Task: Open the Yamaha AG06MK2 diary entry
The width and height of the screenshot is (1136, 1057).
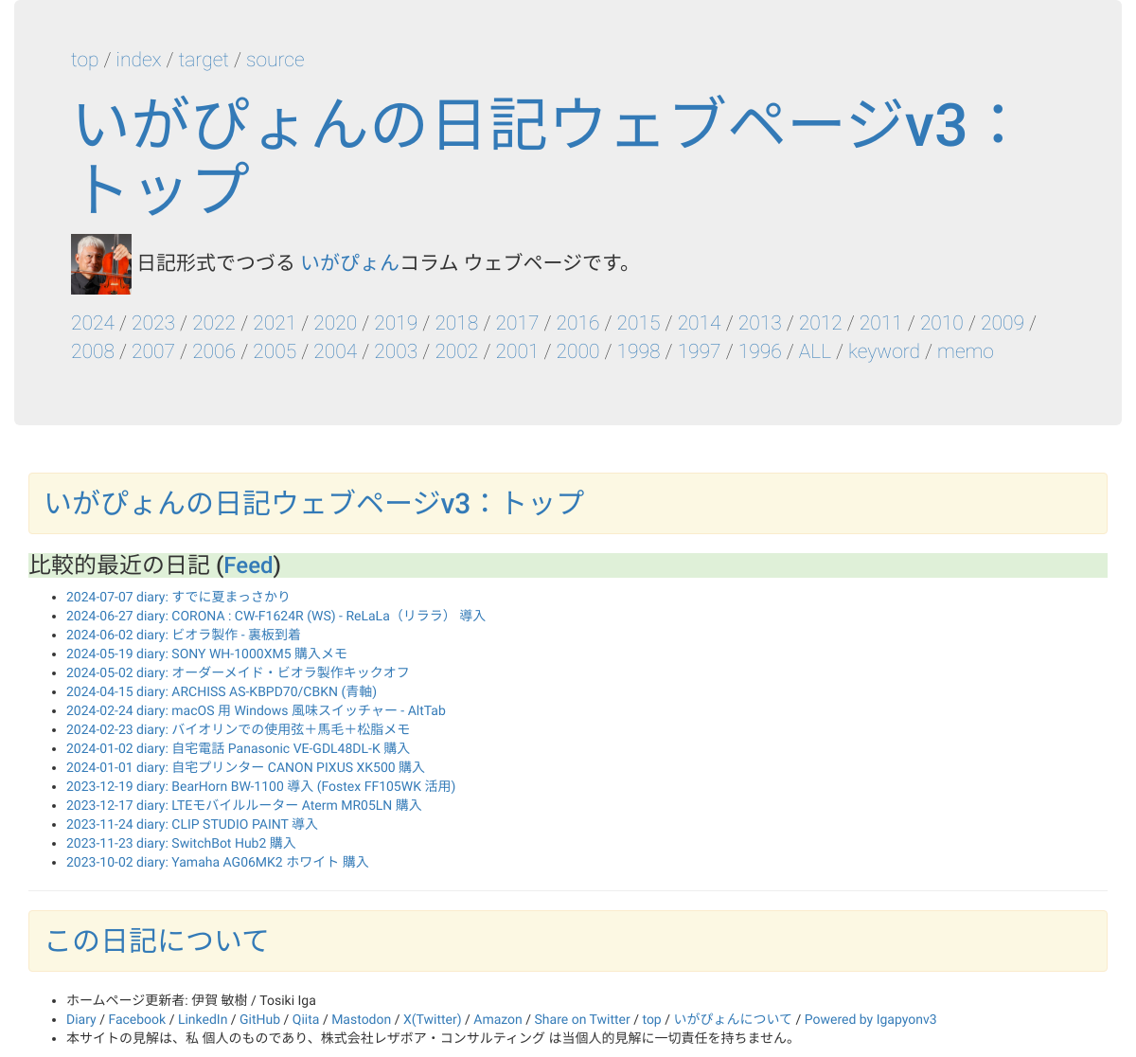Action: pos(217,862)
